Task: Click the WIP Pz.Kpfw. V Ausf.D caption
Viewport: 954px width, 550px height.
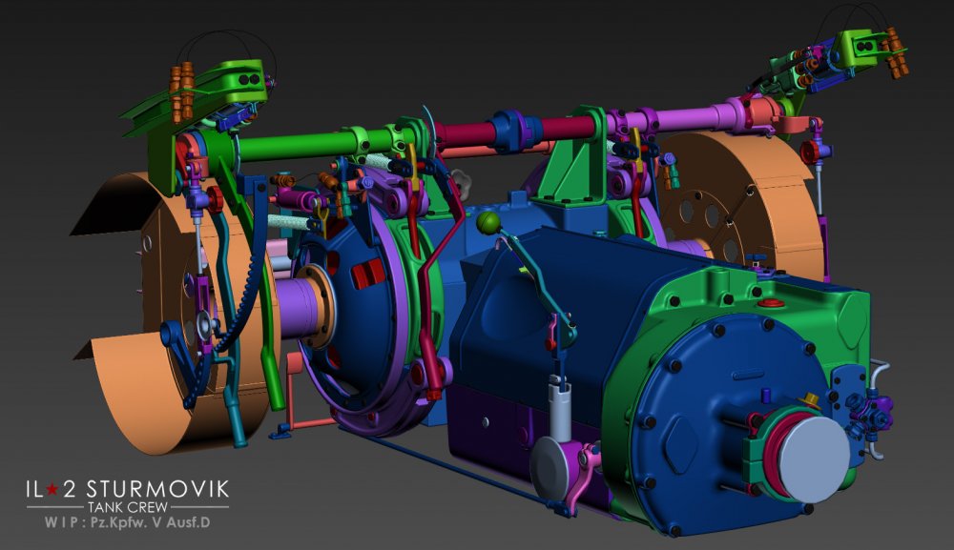Action: pos(126,523)
